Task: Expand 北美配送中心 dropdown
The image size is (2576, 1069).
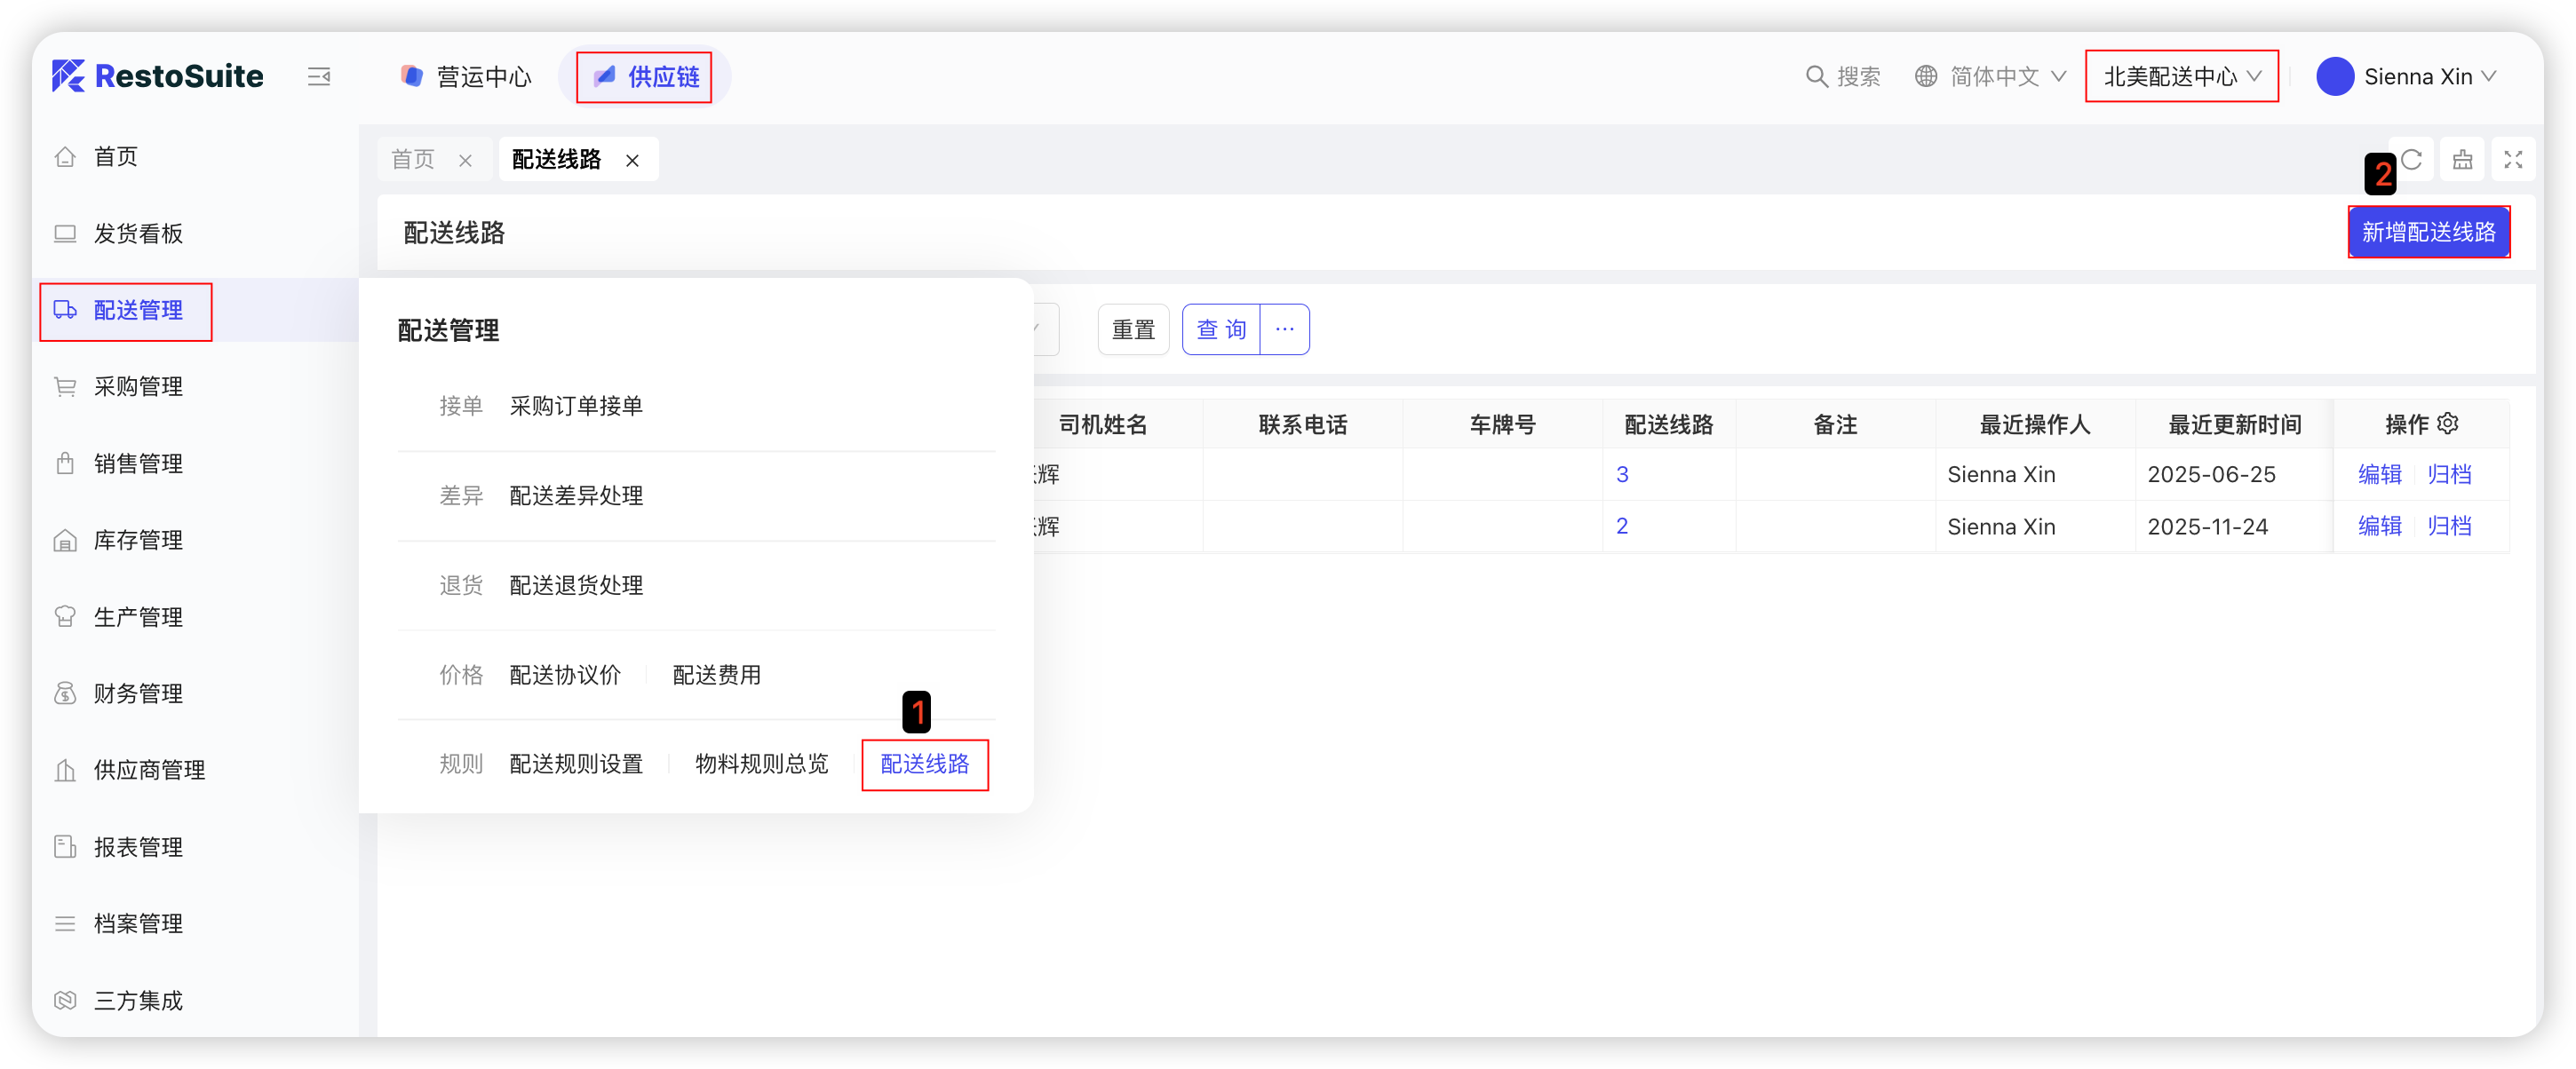Action: pos(2181,77)
